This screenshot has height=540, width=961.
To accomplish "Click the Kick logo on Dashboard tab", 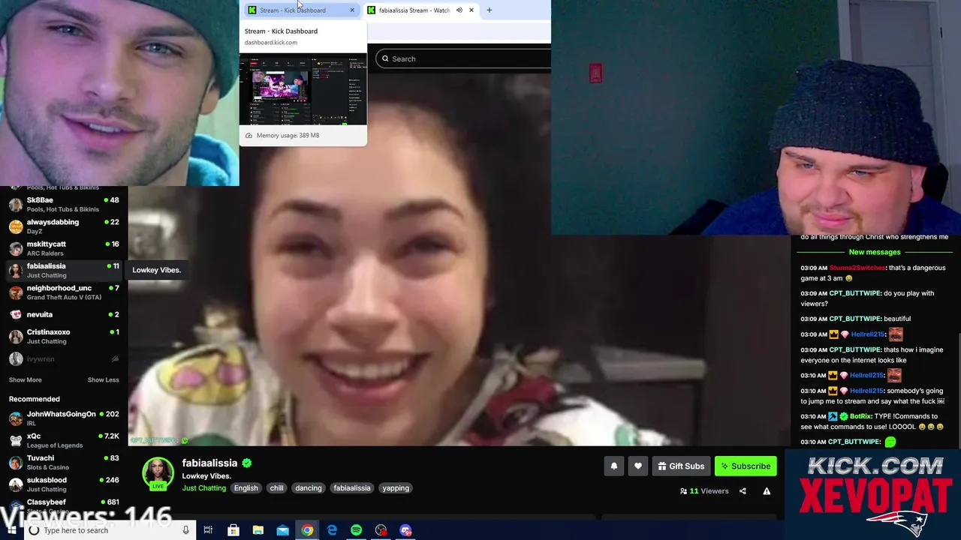I will [x=252, y=10].
